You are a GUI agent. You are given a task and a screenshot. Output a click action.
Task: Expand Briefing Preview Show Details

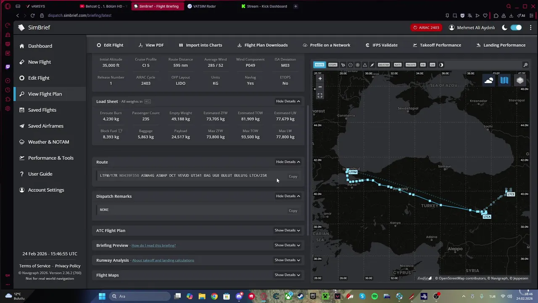click(287, 245)
